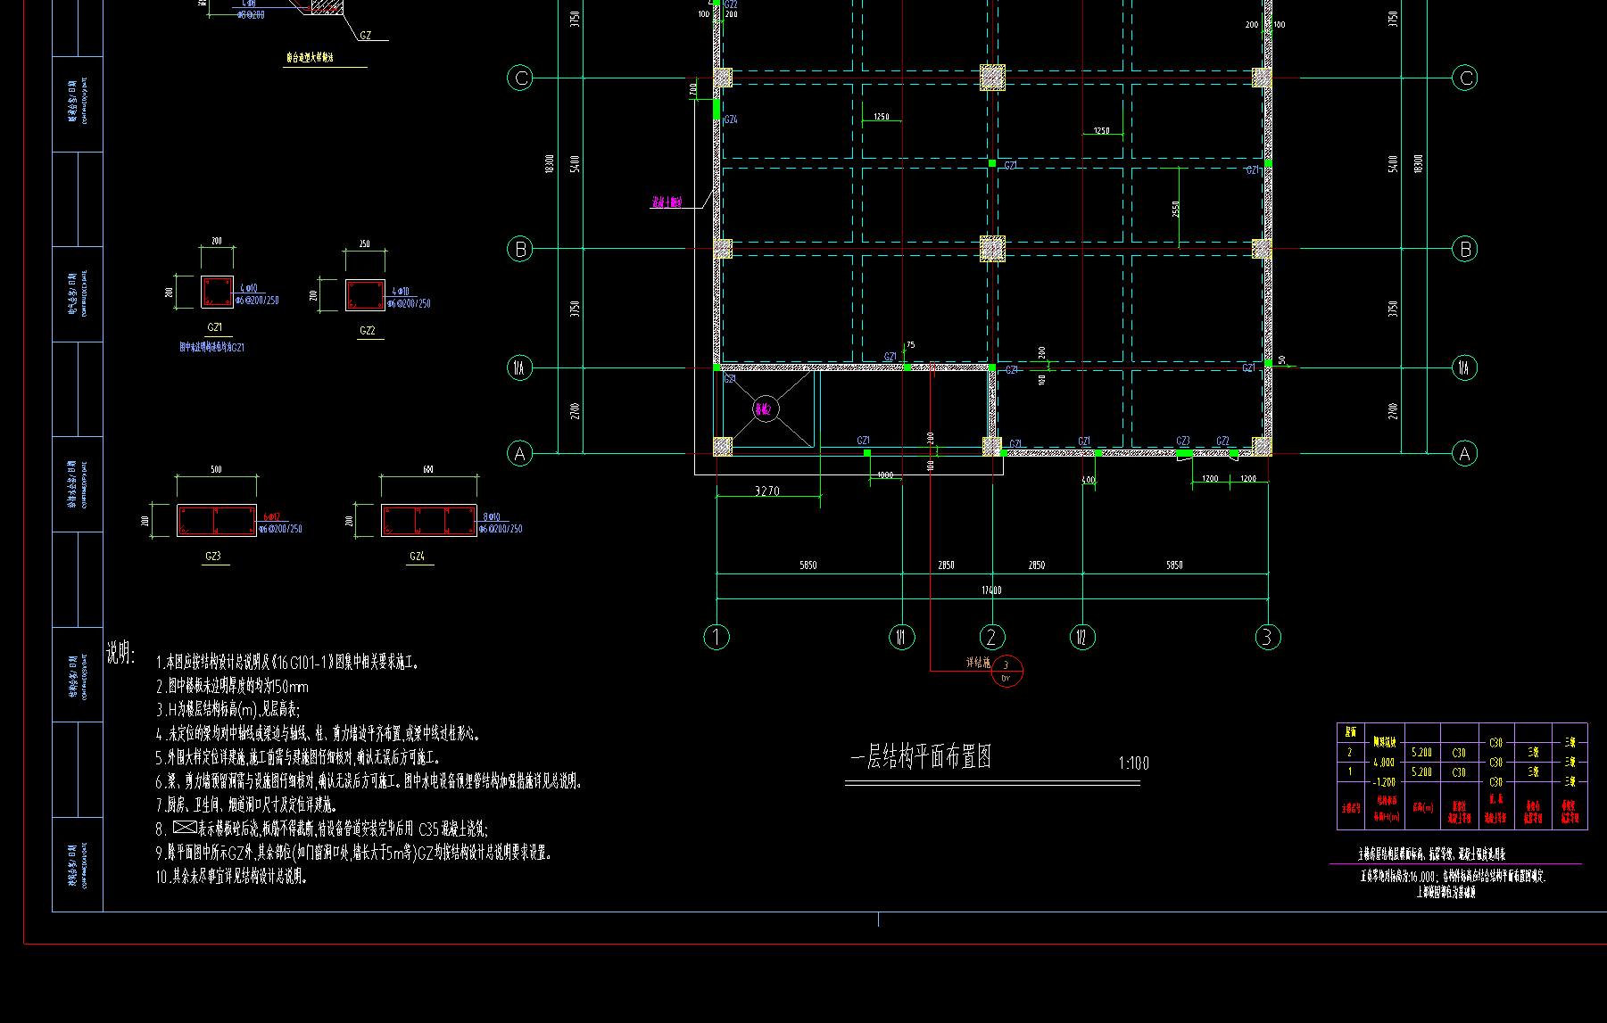
Task: Select note 9 about GZ placement
Action: click(353, 853)
